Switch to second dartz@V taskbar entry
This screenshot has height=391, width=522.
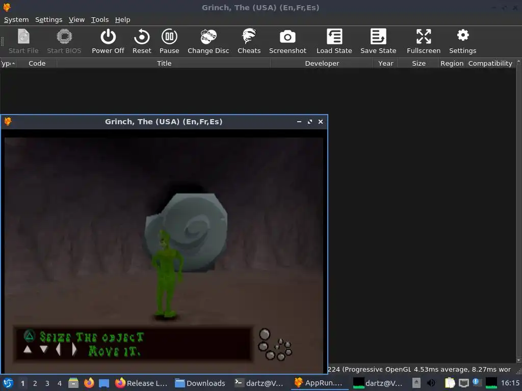point(378,383)
